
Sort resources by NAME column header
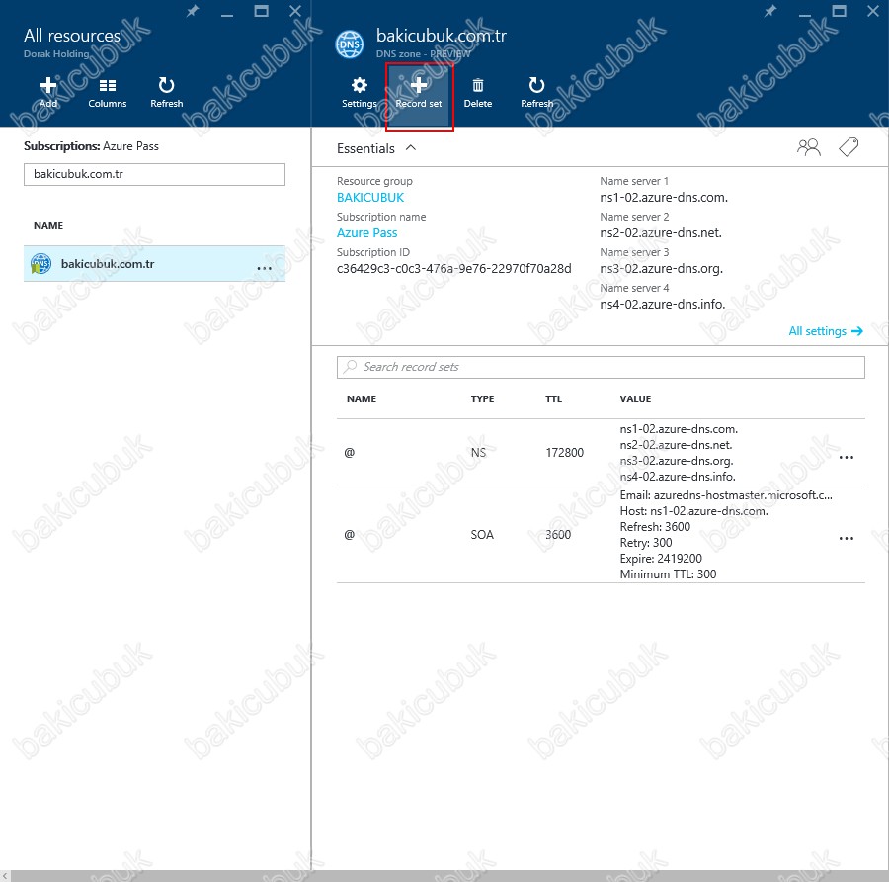48,225
